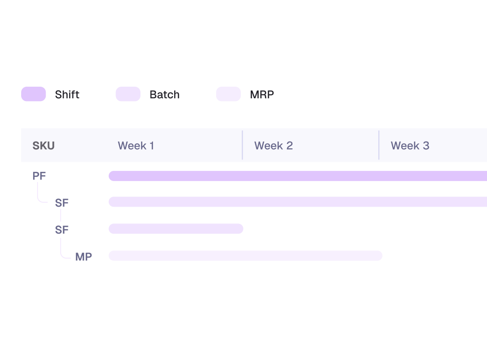
Task: Select the Week 3 column header
Action: (410, 145)
